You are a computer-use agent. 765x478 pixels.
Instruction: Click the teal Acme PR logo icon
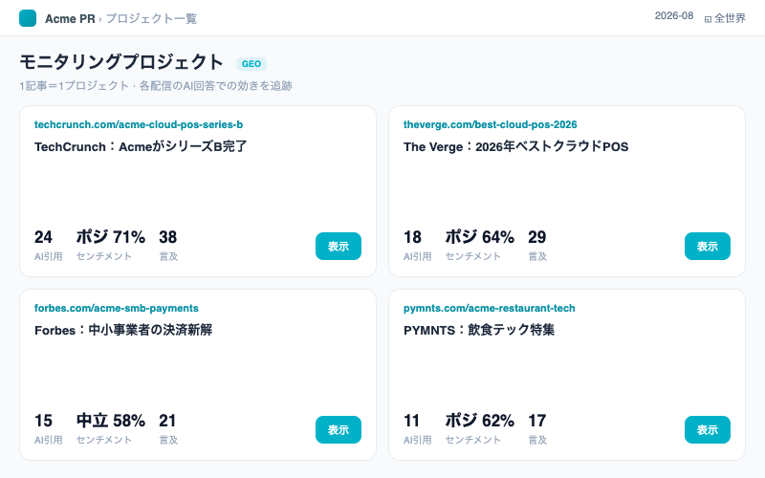(x=28, y=18)
